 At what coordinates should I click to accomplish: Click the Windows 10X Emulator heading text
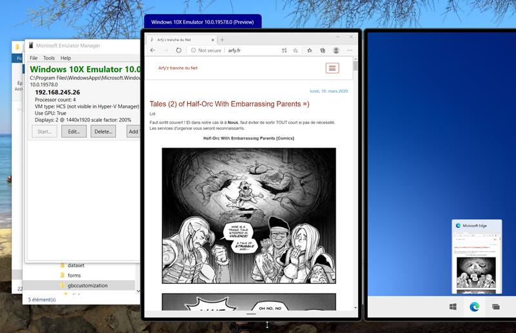pyautogui.click(x=85, y=69)
